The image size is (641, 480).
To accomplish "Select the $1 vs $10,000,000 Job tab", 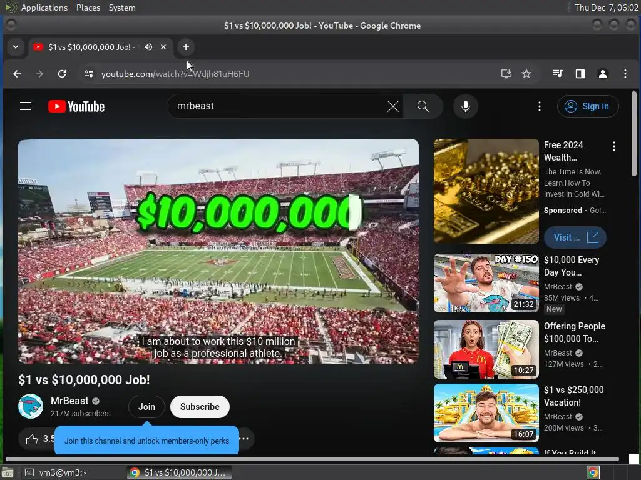I will (91, 47).
